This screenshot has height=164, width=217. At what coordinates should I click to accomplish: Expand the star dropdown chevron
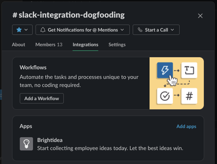click(x=26, y=30)
